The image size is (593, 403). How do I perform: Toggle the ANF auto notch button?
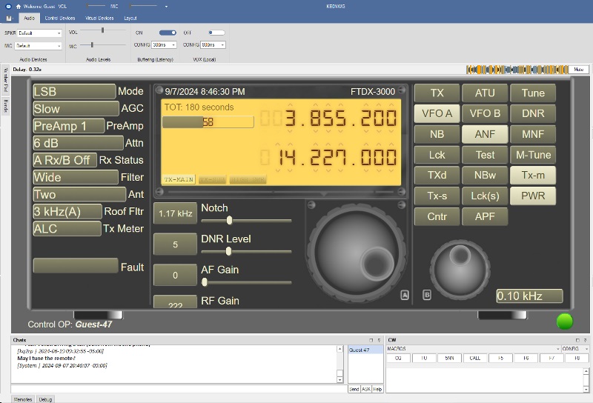pos(485,134)
